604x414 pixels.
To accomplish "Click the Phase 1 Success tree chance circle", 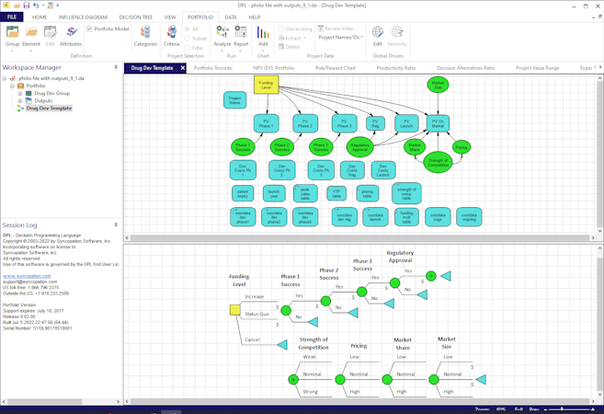I will pyautogui.click(x=286, y=310).
